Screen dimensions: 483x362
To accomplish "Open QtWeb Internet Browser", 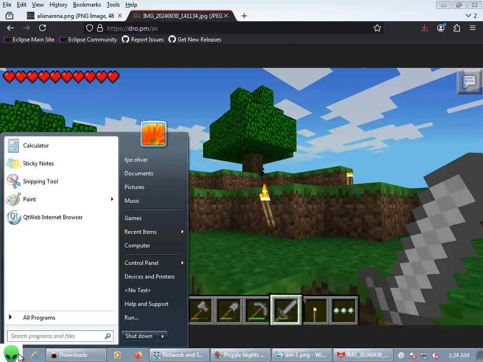I will (61, 217).
